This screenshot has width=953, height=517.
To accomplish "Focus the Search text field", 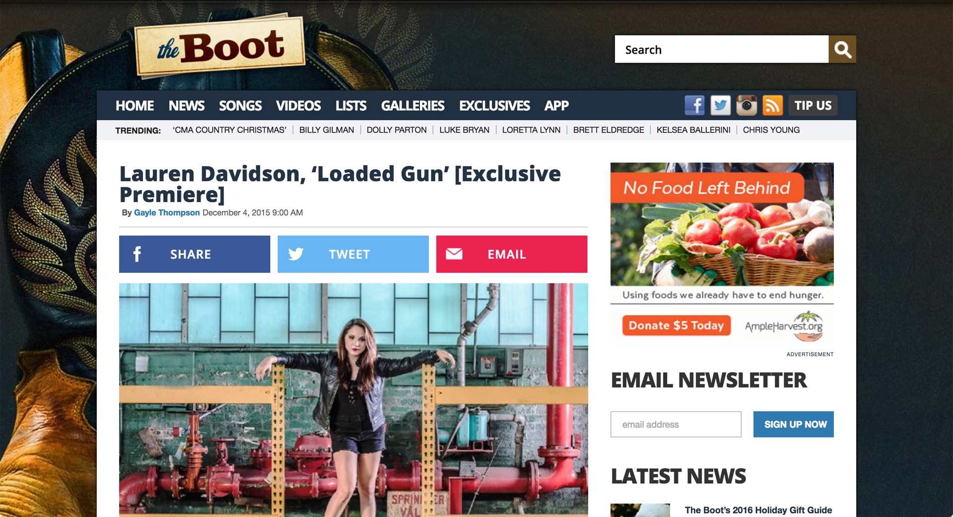I will [x=722, y=49].
